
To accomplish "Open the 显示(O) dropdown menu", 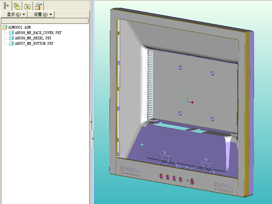I will (x=14, y=14).
